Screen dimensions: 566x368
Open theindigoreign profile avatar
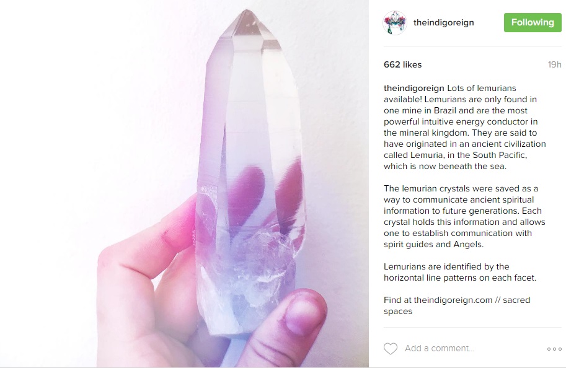click(x=394, y=23)
